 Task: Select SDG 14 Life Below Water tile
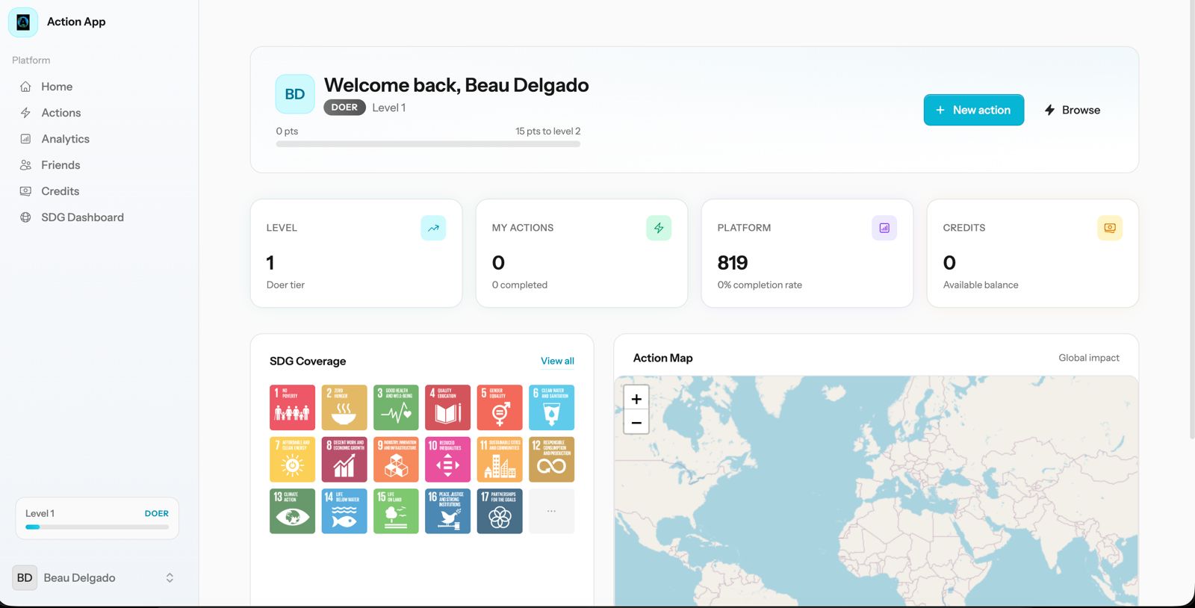tap(344, 512)
